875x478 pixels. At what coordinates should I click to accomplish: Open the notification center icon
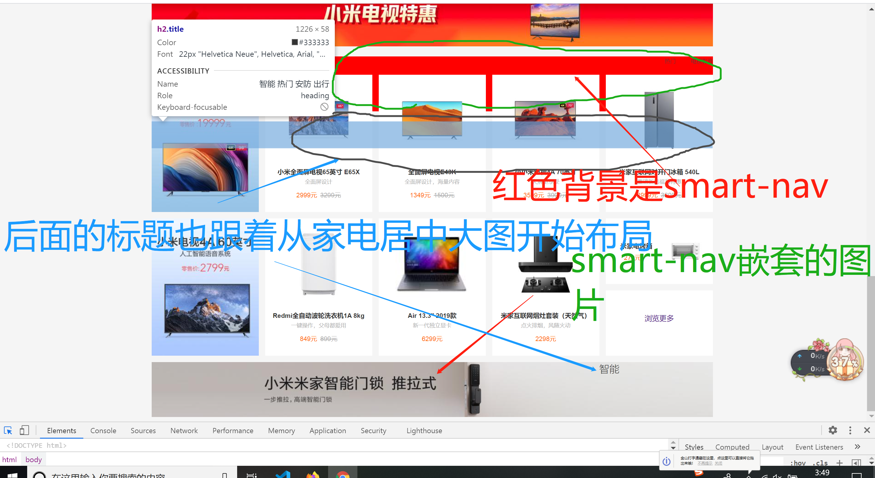(857, 475)
